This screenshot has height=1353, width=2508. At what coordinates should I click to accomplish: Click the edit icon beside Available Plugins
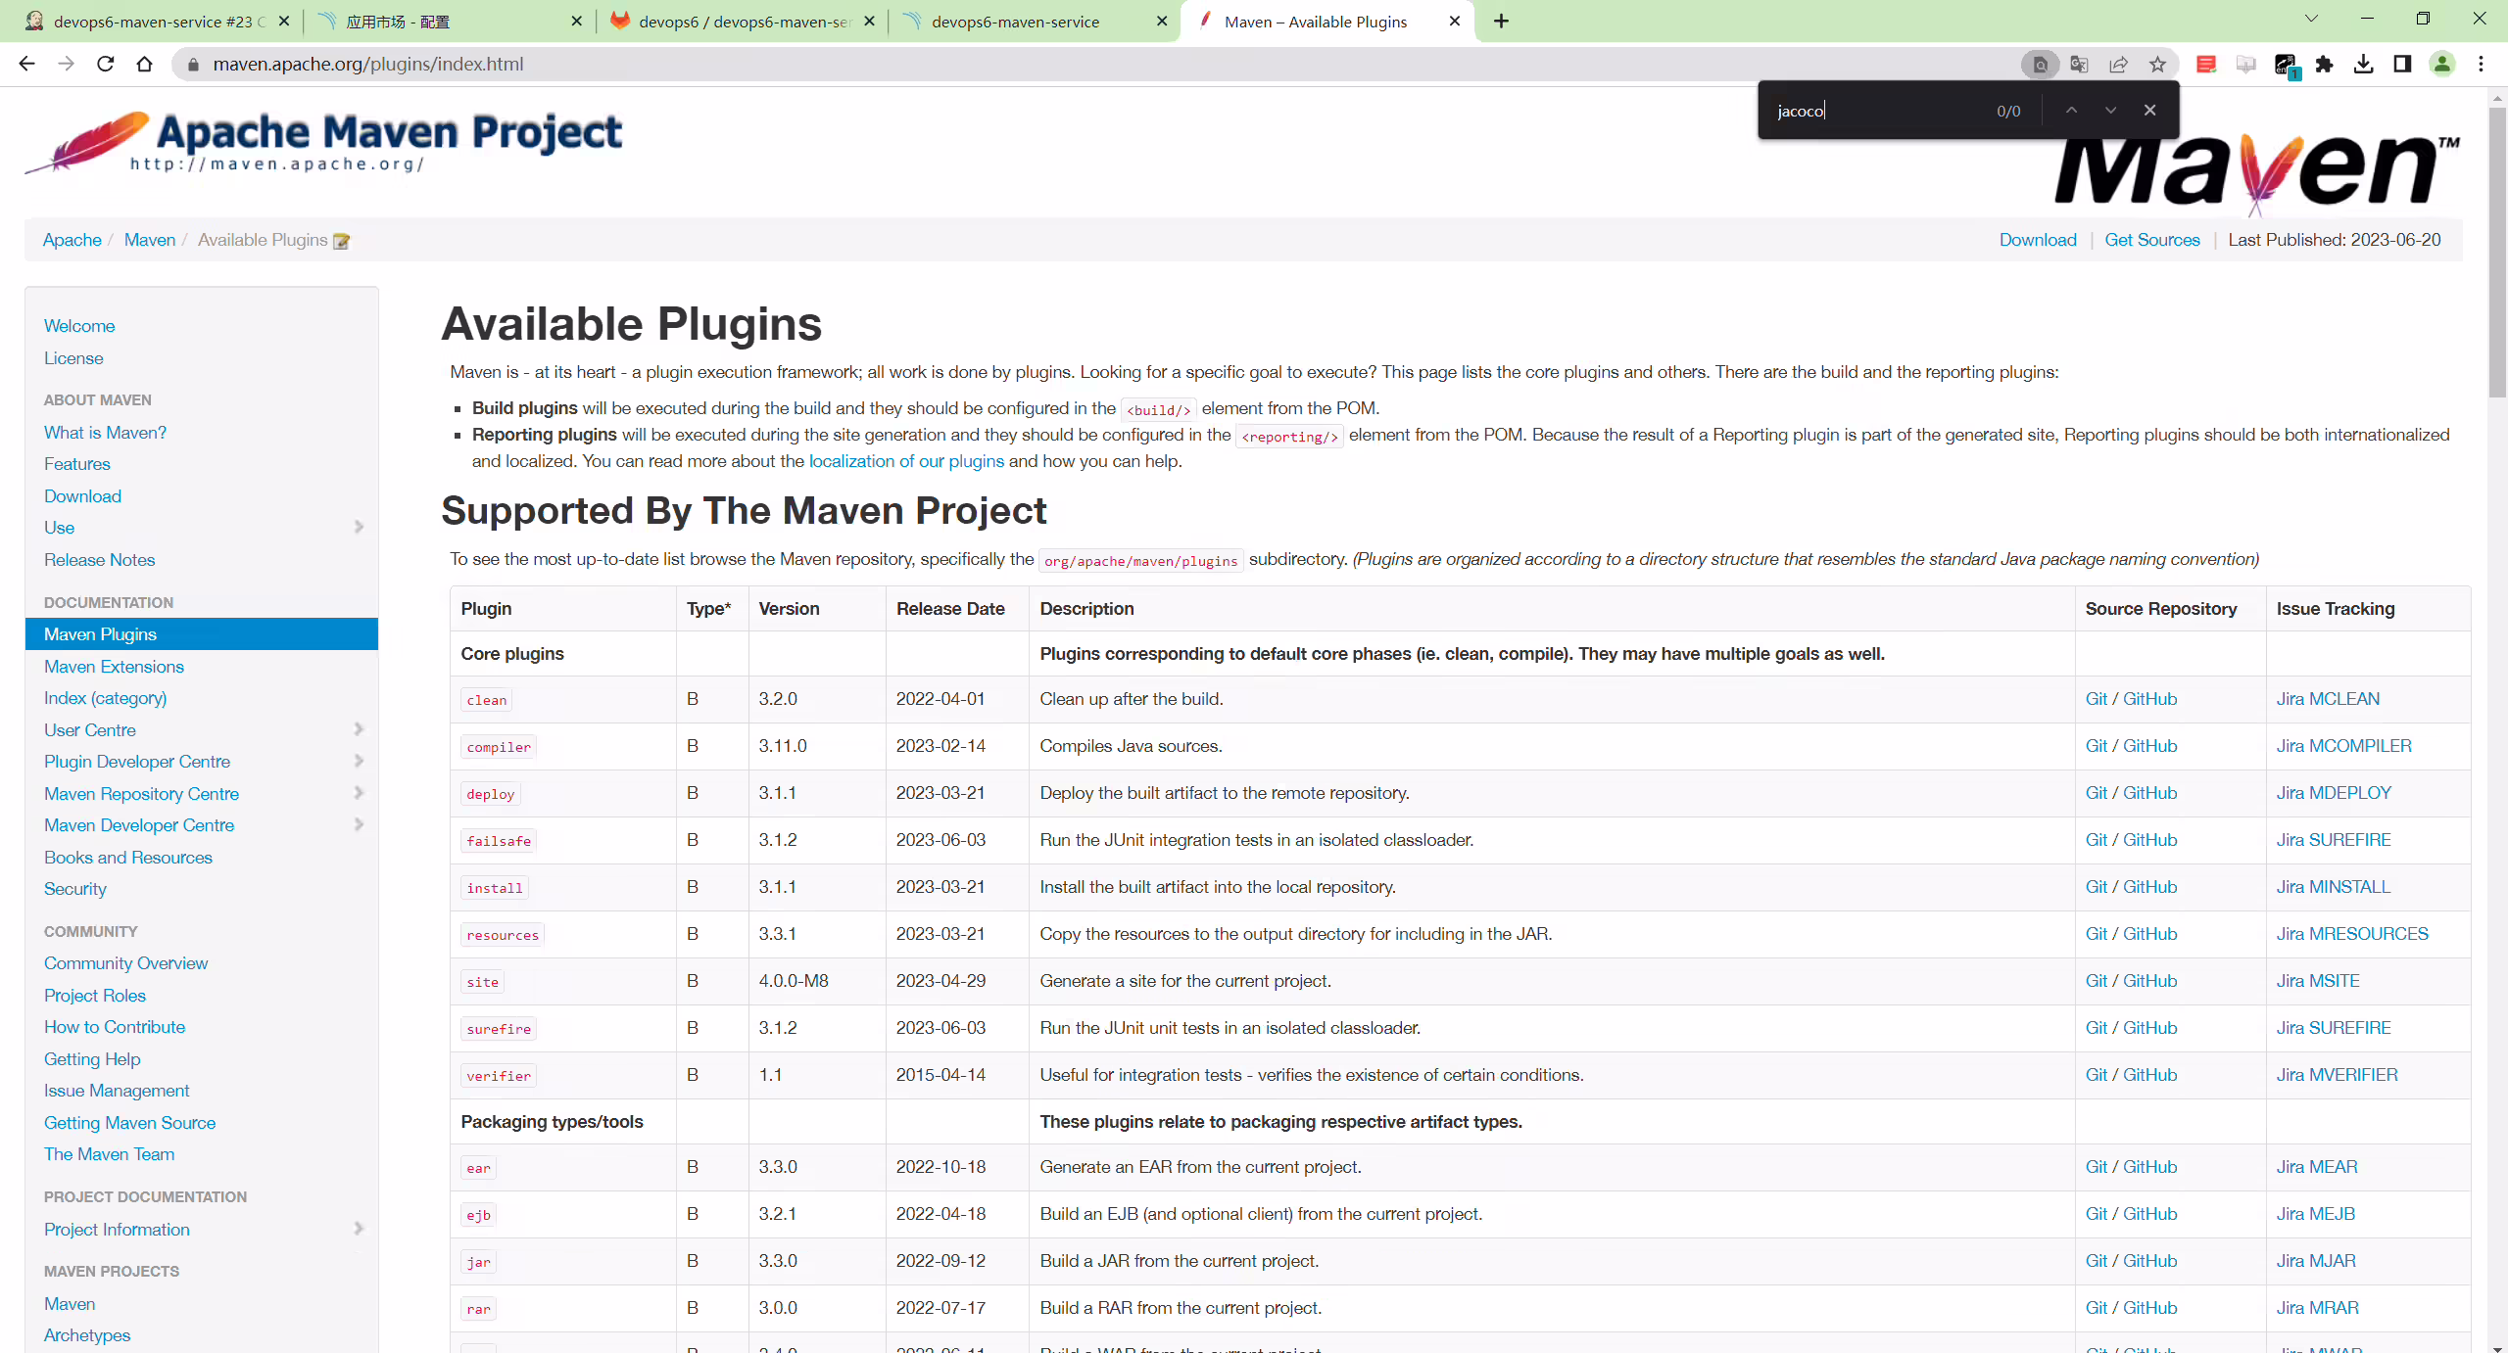point(341,241)
